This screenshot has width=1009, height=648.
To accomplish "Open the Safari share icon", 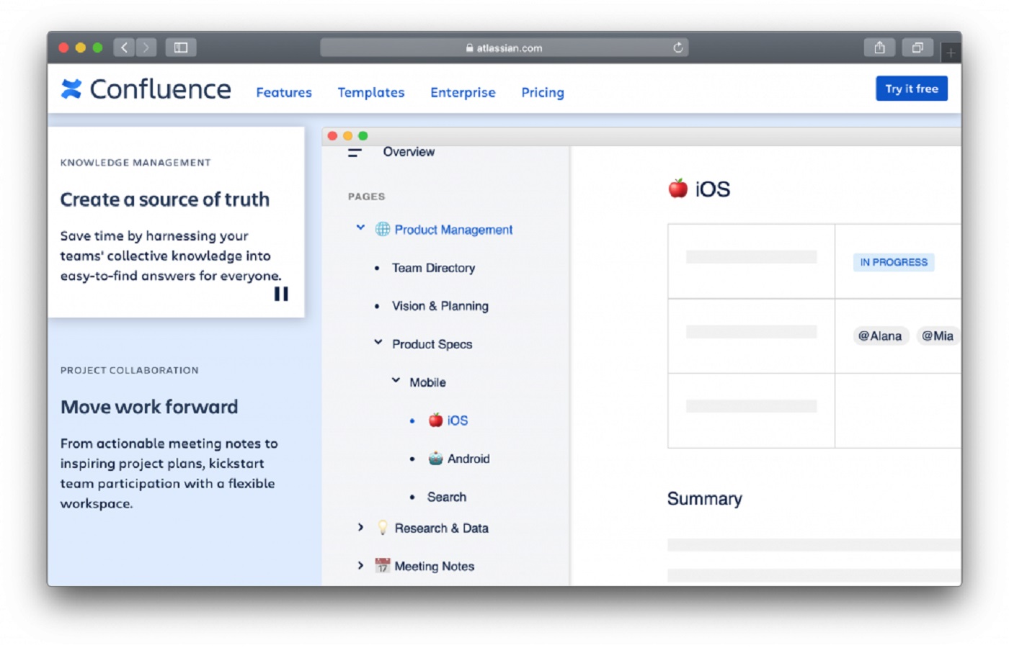I will tap(879, 48).
